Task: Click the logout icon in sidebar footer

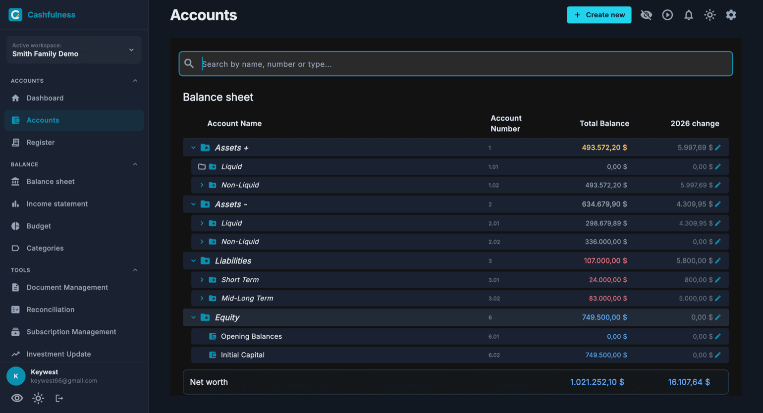Action: (x=59, y=398)
